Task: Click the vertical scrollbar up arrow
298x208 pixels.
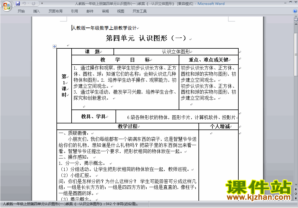Action: tap(296, 24)
